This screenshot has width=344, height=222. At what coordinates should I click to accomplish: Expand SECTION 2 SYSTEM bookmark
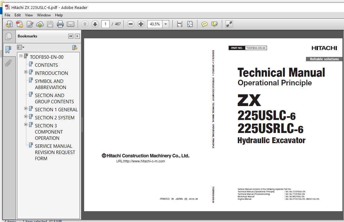coord(26,117)
